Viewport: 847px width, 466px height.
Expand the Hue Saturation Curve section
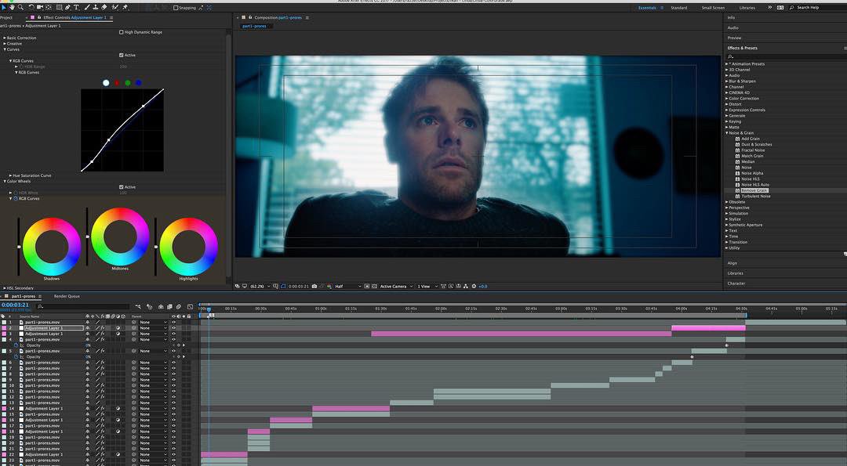click(x=10, y=175)
